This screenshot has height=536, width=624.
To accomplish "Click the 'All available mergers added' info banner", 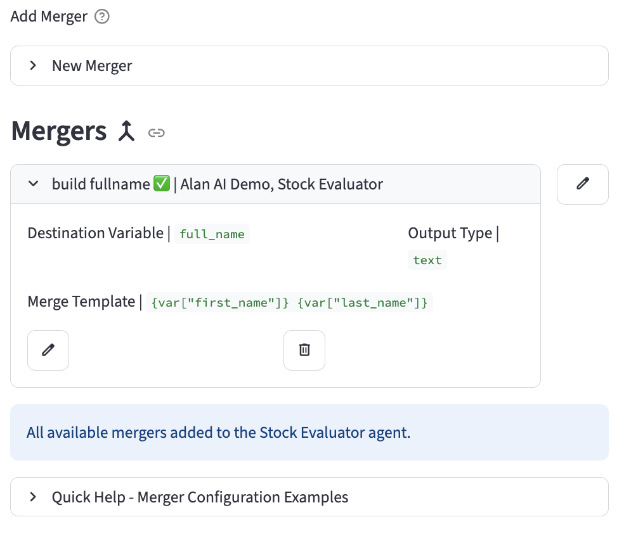I will pos(309,433).
